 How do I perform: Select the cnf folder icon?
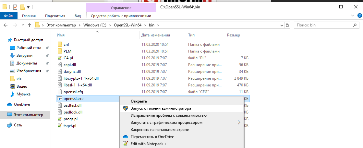click(59, 44)
